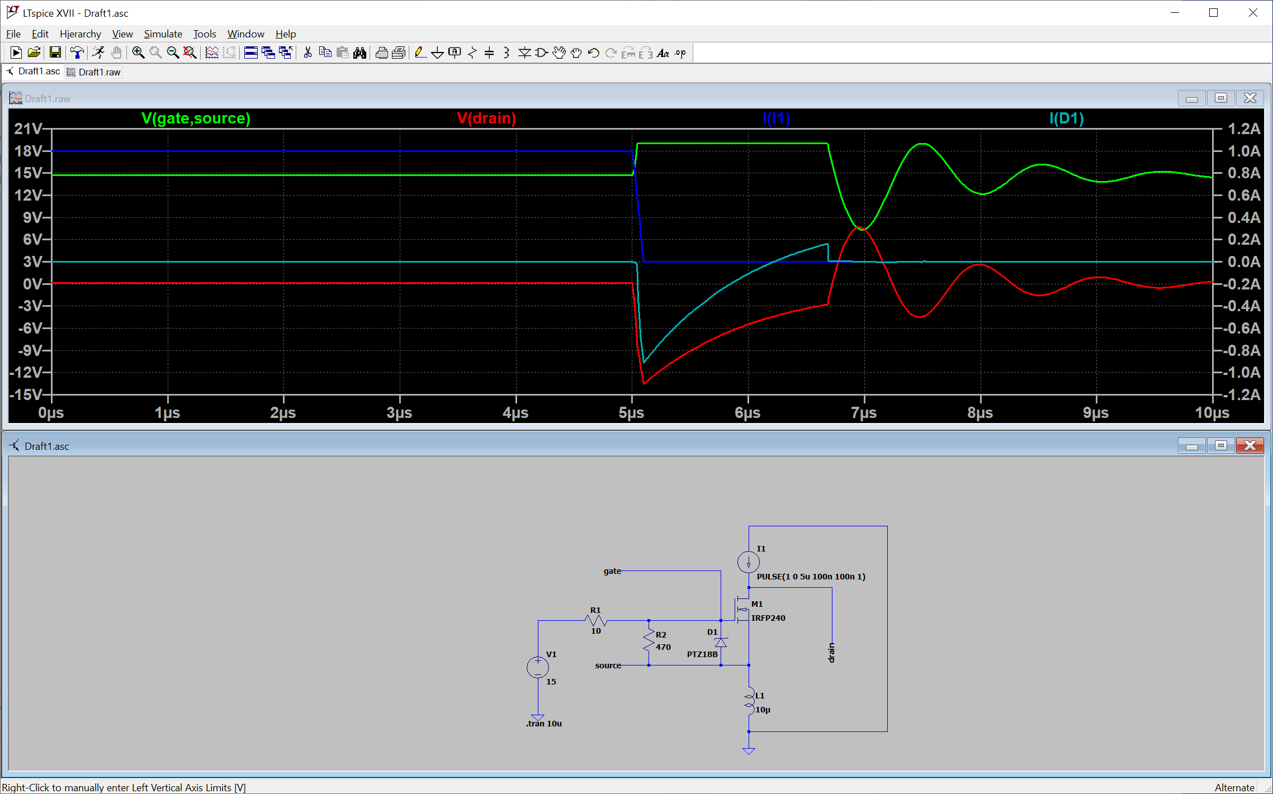
Task: Halt the simulation with the hand icon
Action: (x=116, y=53)
